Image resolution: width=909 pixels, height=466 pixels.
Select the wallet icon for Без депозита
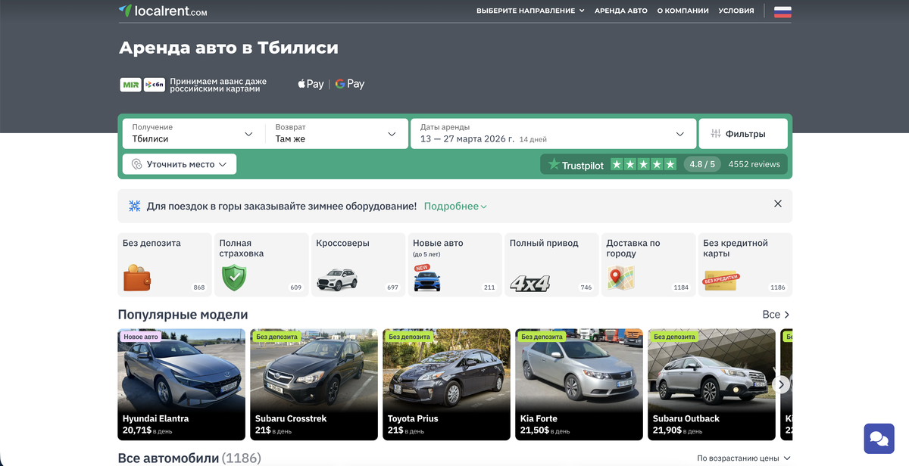tap(137, 278)
